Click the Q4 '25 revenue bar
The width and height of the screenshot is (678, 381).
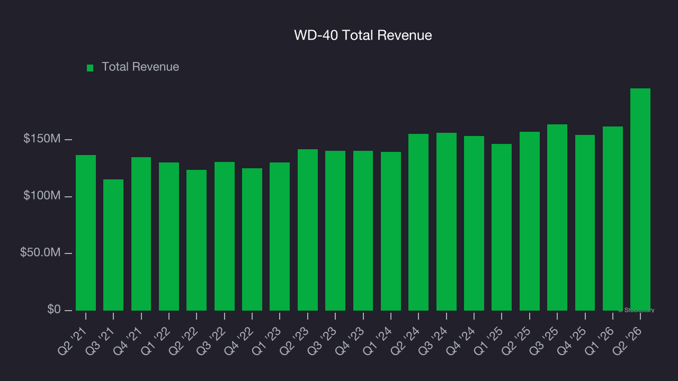tap(585, 223)
